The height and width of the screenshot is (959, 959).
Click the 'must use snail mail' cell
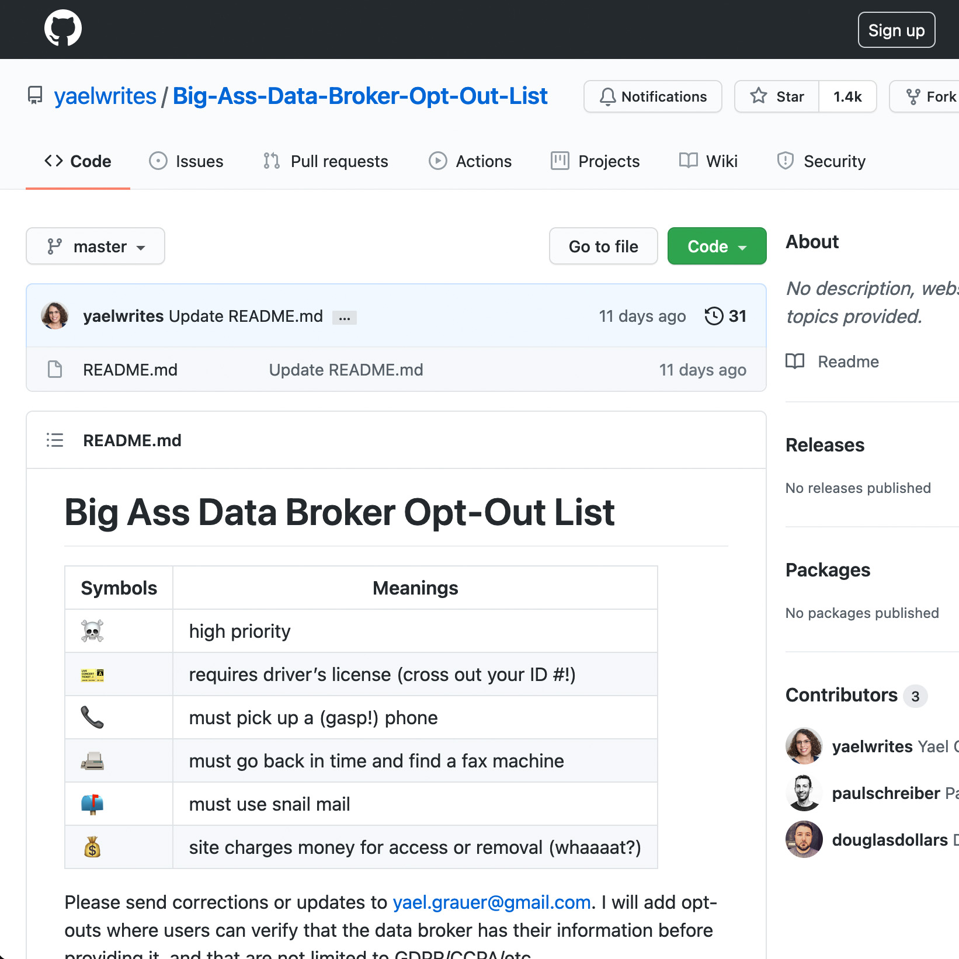[415, 804]
